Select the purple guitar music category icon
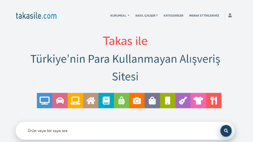This screenshot has height=142, width=253. click(x=183, y=101)
